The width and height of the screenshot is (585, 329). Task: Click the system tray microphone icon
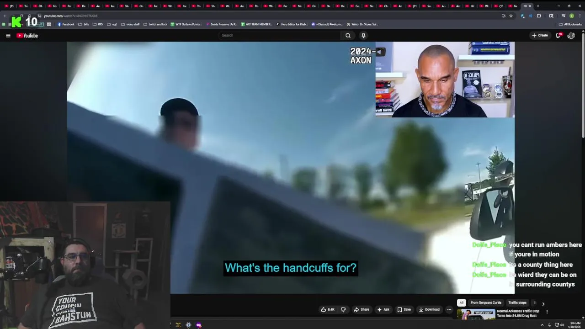coord(549,325)
